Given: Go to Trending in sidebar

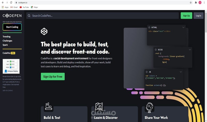Looking at the screenshot, I should pyautogui.click(x=6, y=37).
